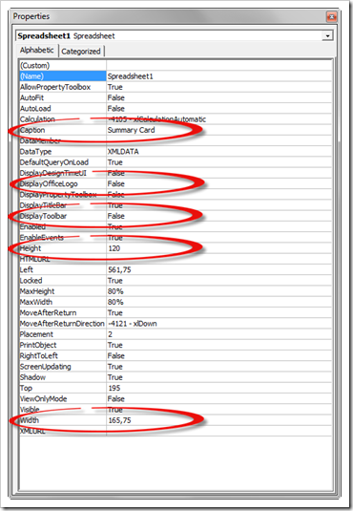This screenshot has height=511, width=353.
Task: Select the Calculation property
Action: click(x=37, y=119)
